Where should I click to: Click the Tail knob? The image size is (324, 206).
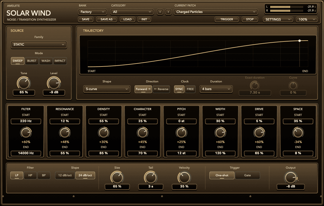pos(151,177)
